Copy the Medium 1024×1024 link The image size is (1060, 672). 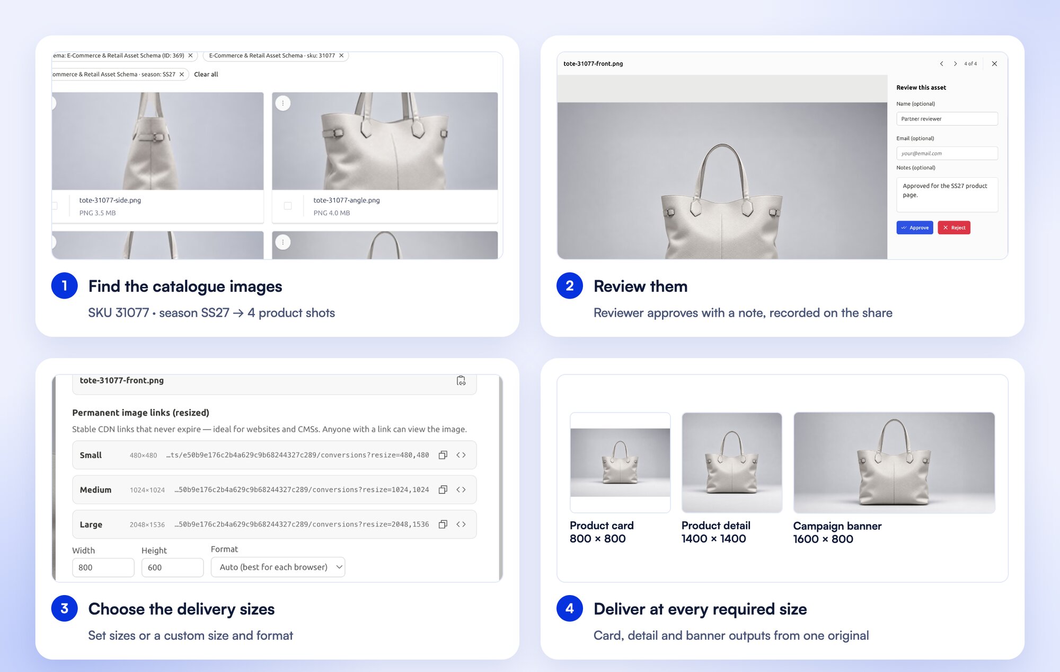pyautogui.click(x=443, y=490)
